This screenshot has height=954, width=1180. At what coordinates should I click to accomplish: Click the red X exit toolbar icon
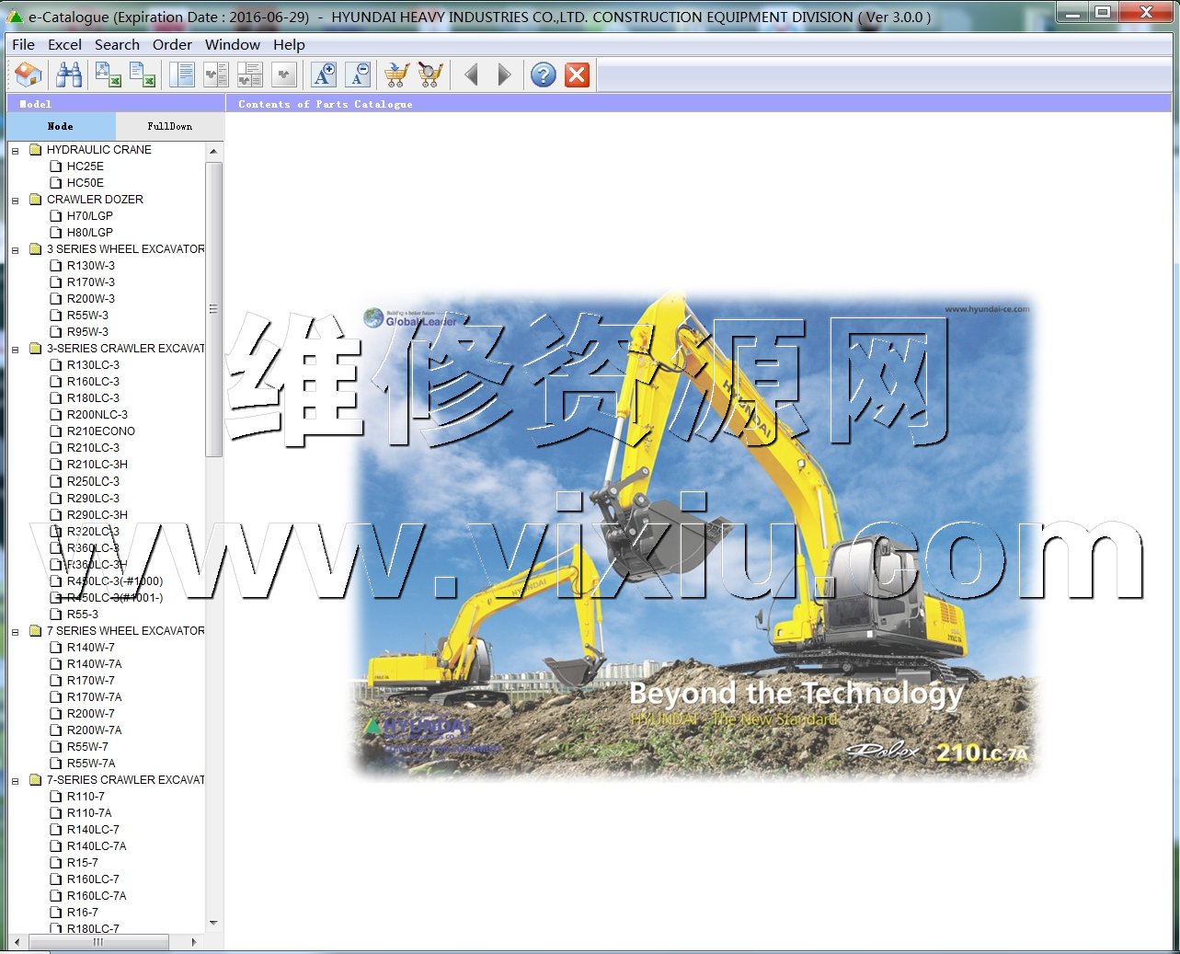click(x=577, y=75)
